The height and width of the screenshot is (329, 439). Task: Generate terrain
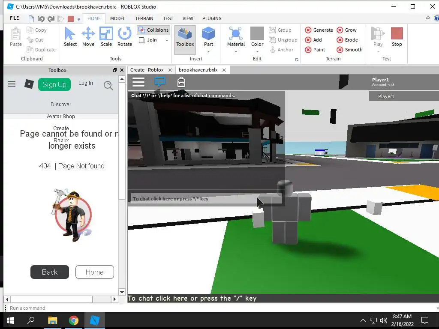tap(319, 30)
